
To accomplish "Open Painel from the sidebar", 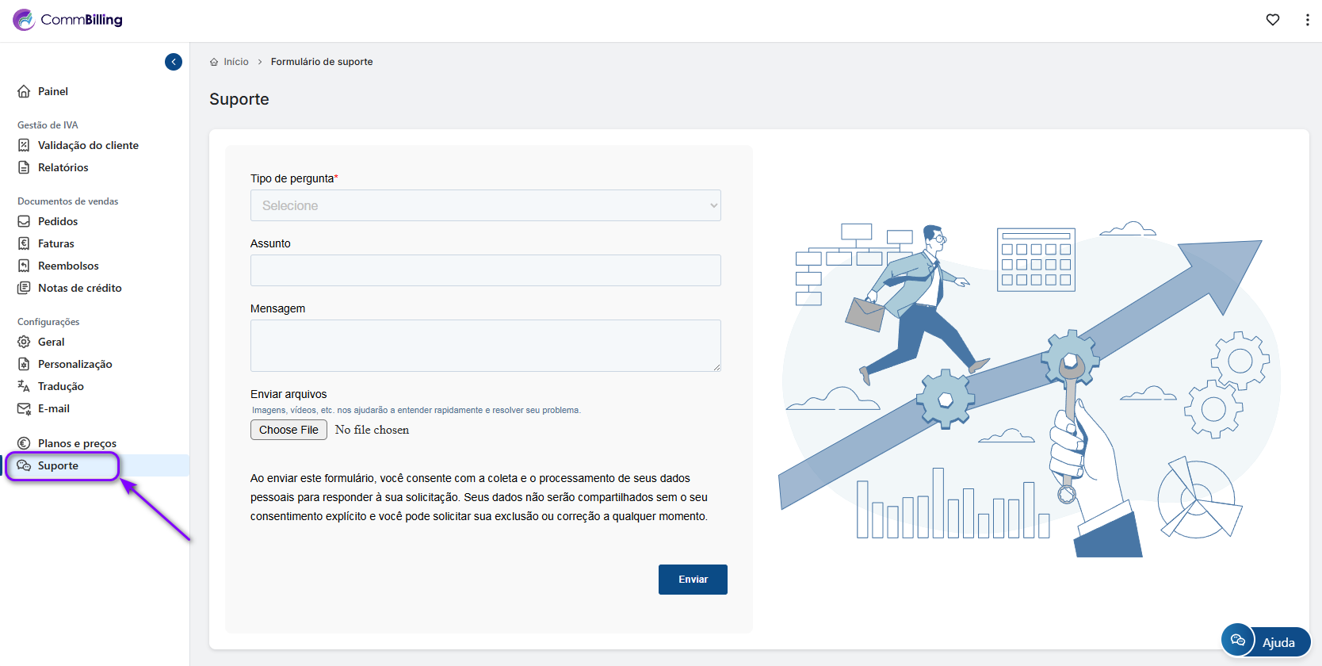I will tap(52, 91).
